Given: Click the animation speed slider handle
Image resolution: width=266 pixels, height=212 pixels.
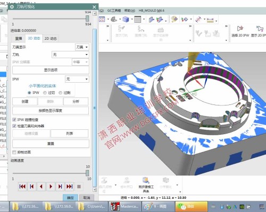Looking at the screenshot, I should [87, 173].
